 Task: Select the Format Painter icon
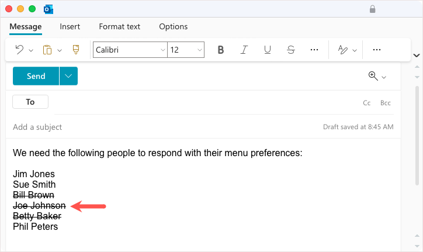[76, 50]
